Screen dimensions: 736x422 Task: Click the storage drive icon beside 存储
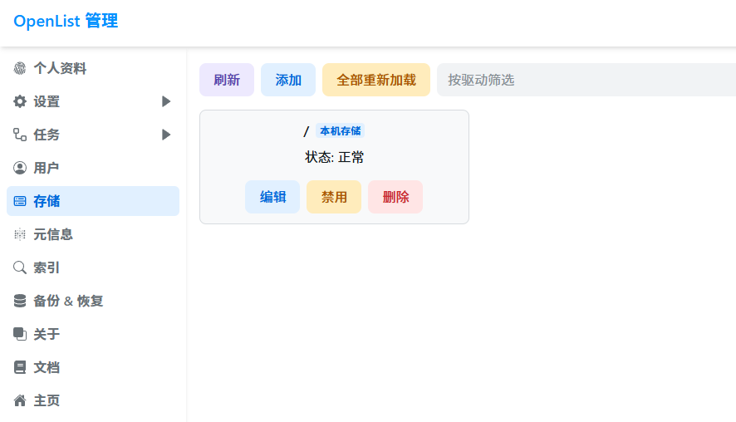20,201
